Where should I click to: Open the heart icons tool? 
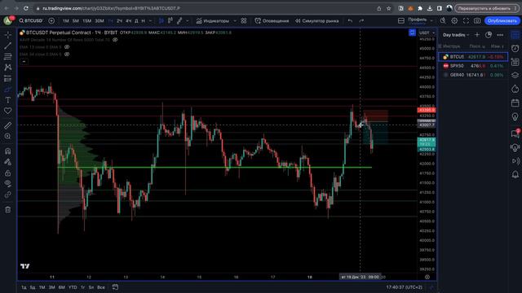click(7, 111)
